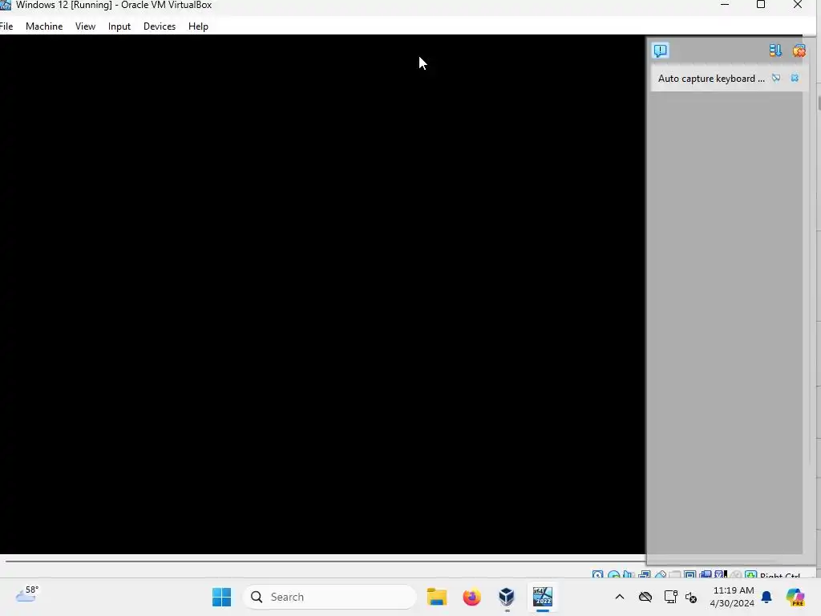Open the View menu
This screenshot has width=821, height=616.
[85, 26]
